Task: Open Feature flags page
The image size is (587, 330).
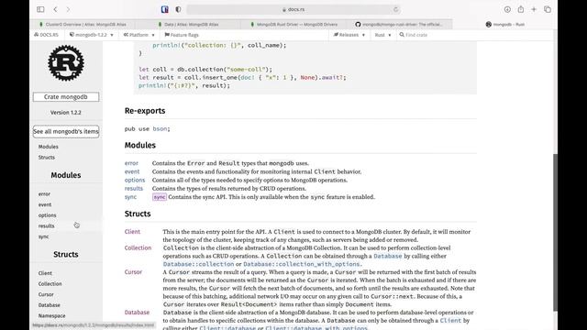Action: click(182, 35)
